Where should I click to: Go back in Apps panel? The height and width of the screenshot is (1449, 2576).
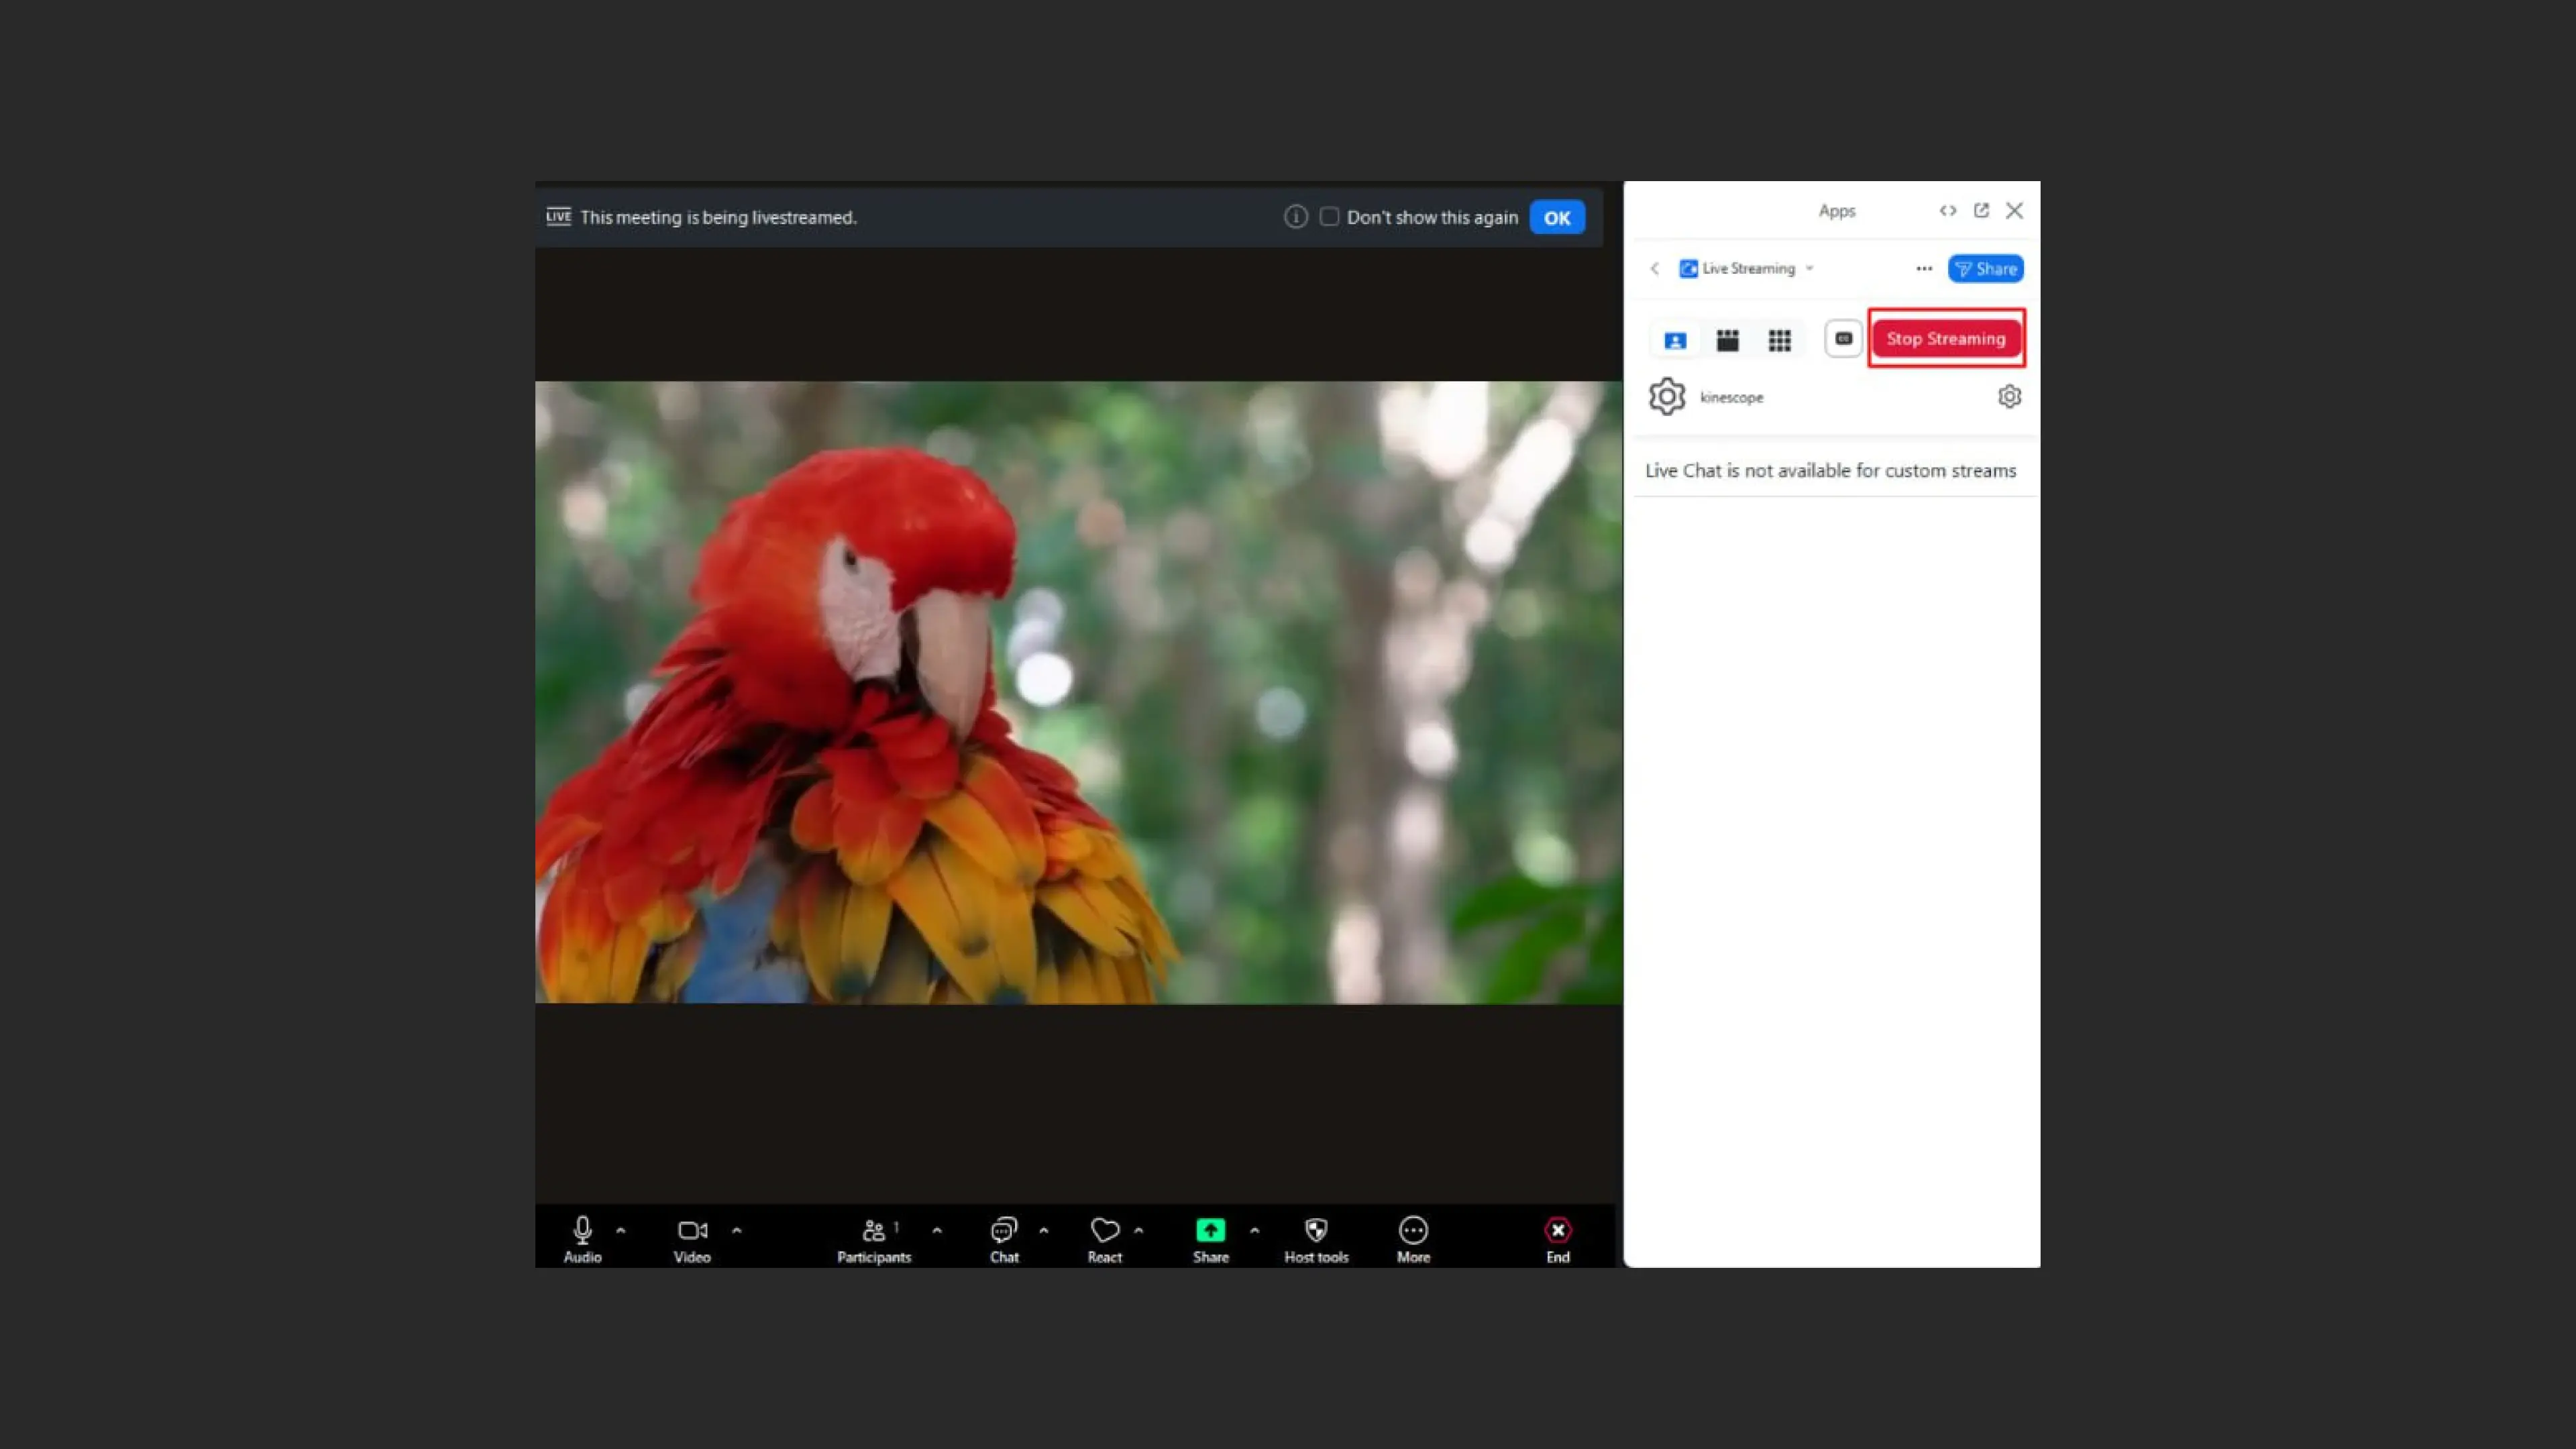tap(1655, 269)
